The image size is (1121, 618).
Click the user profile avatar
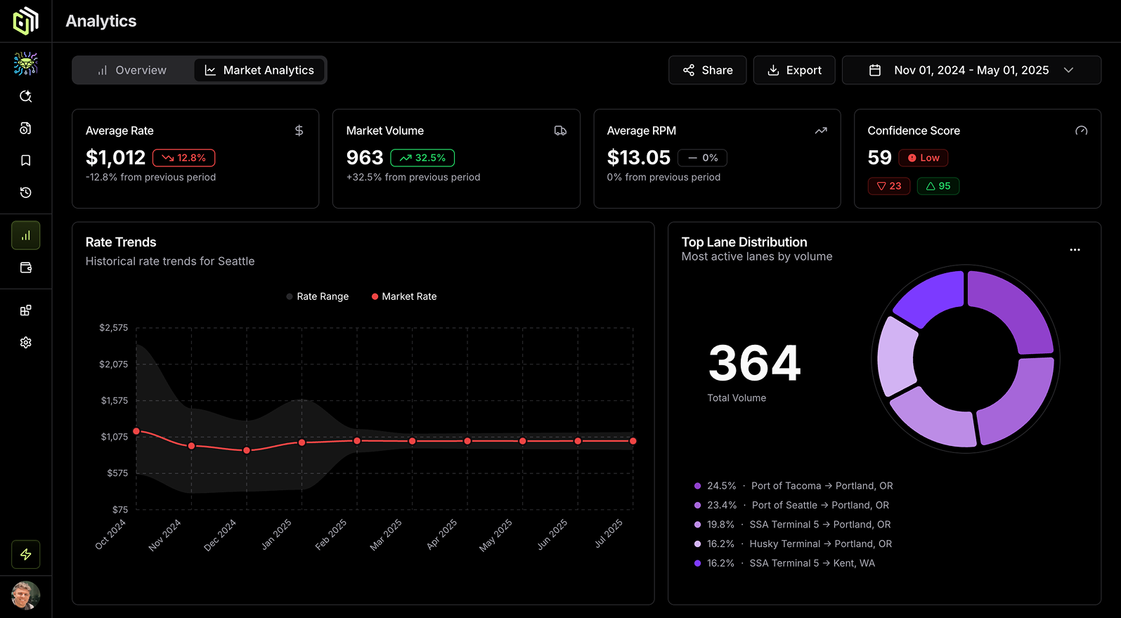point(26,596)
